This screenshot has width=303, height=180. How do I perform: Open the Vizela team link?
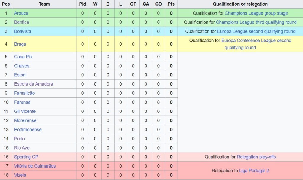(20, 175)
